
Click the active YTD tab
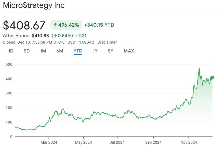point(78,51)
